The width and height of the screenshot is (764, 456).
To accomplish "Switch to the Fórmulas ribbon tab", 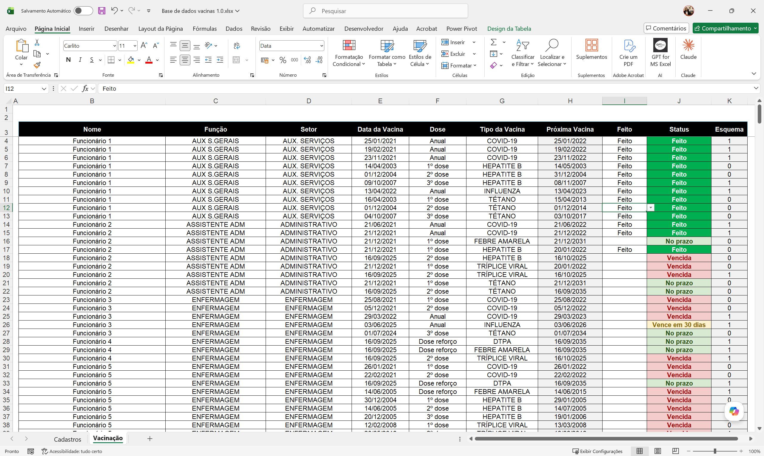I will (205, 29).
